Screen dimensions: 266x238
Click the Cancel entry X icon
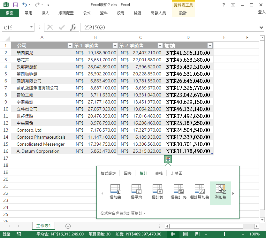(x=50, y=27)
